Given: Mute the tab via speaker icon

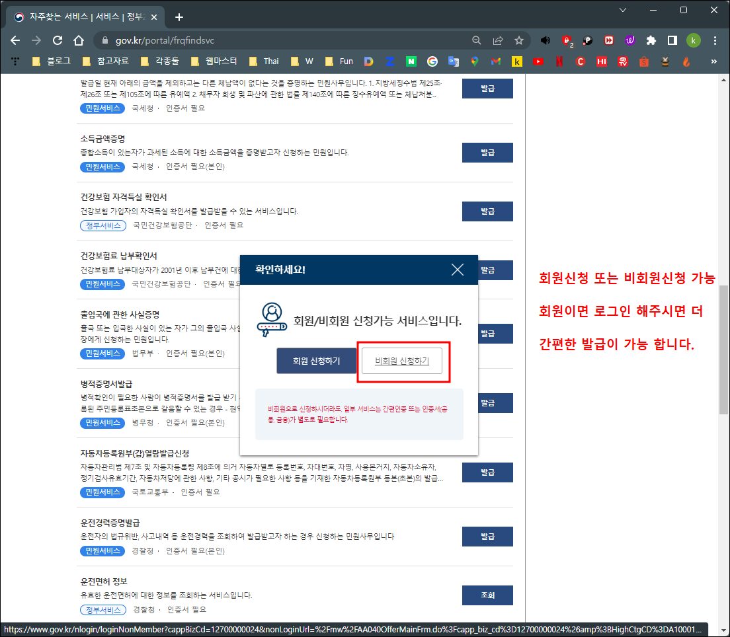Looking at the screenshot, I should [545, 40].
